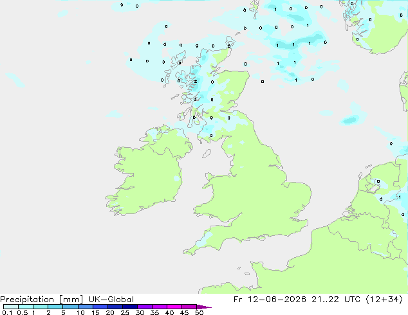The image size is (408, 315).
Task: Click the 25–30 mm dark blue legend swatch
Action: click(x=130, y=307)
